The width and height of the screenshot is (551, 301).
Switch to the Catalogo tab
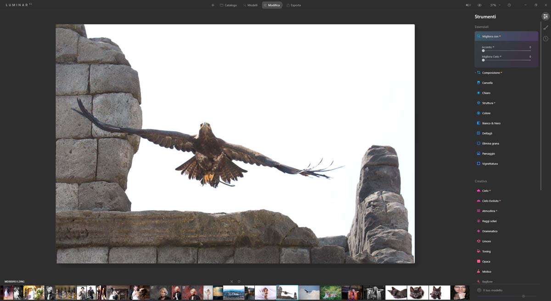(x=228, y=5)
